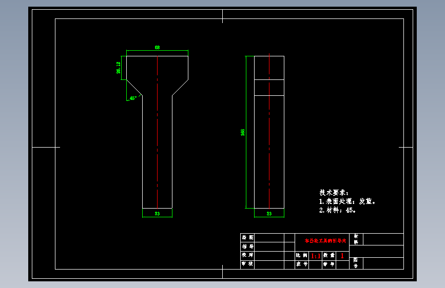Click the 审核 label in title block
Image resolution: width=445 pixels, height=288 pixels.
(x=247, y=264)
